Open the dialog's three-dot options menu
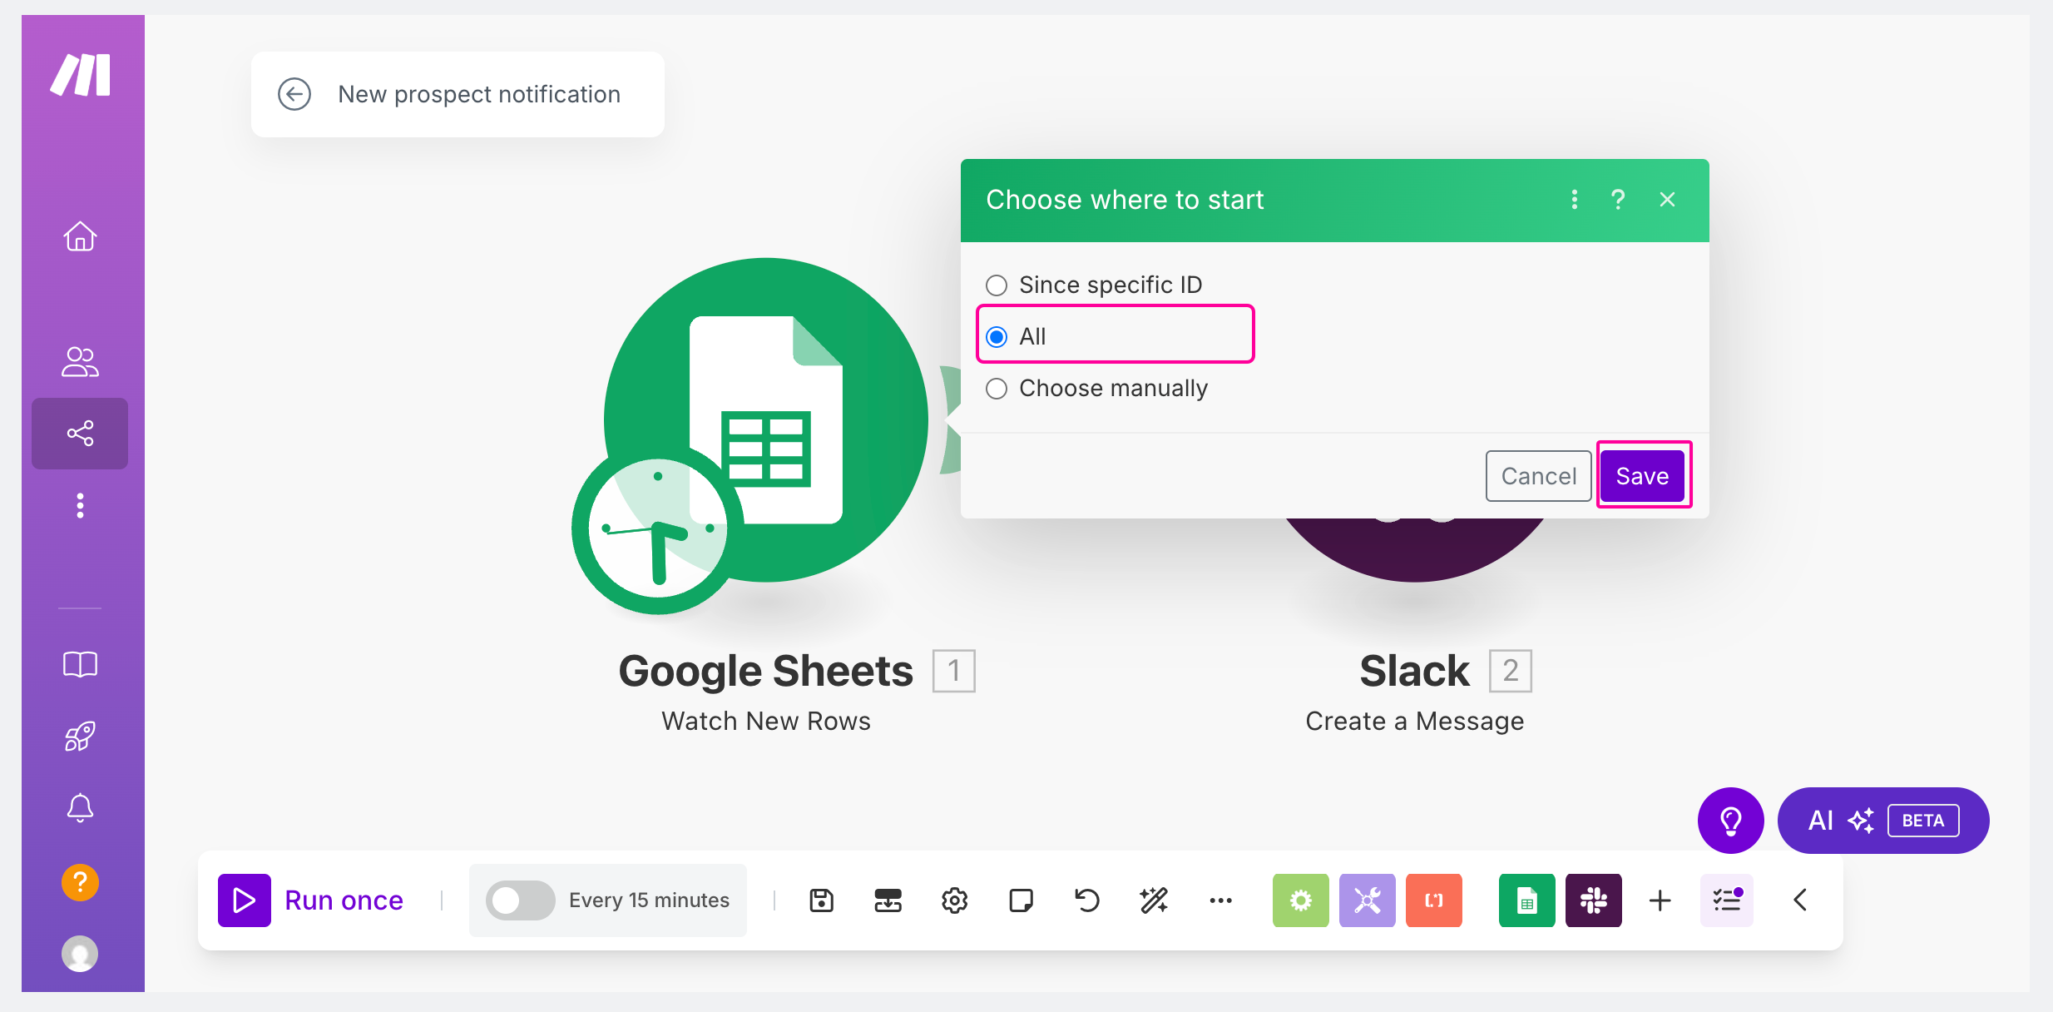Image resolution: width=2053 pixels, height=1012 pixels. coord(1574,200)
